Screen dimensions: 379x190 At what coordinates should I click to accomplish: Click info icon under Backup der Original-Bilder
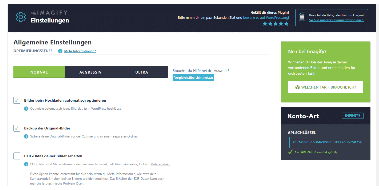pyautogui.click(x=26, y=136)
